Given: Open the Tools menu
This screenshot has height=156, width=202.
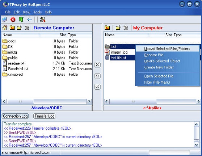Looking at the screenshot, I should pyautogui.click(x=38, y=12).
